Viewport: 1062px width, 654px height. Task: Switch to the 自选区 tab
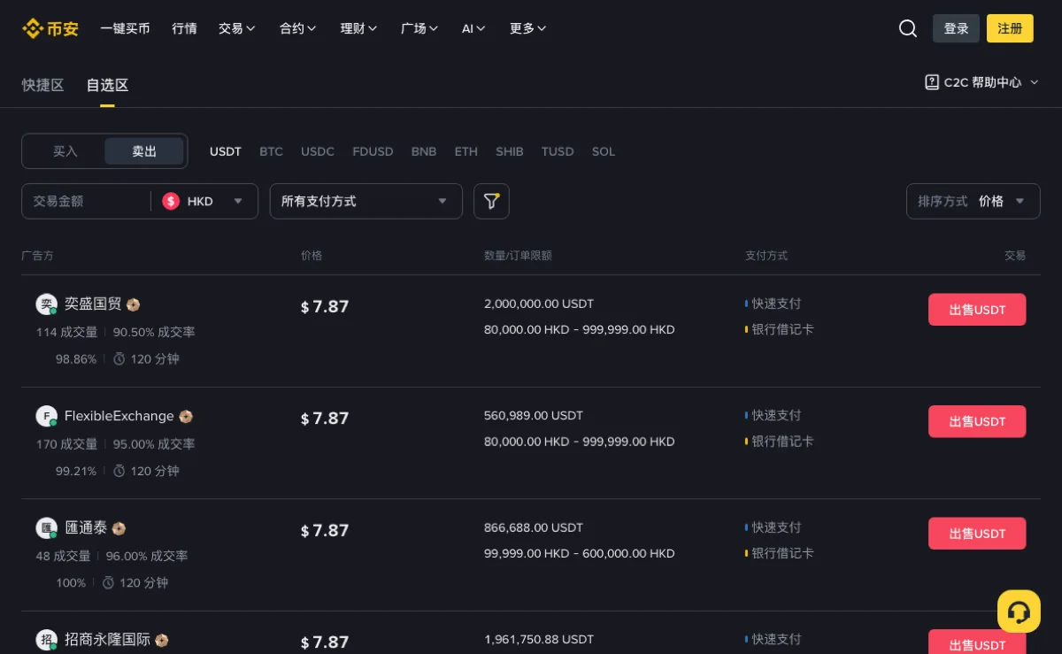(x=107, y=85)
